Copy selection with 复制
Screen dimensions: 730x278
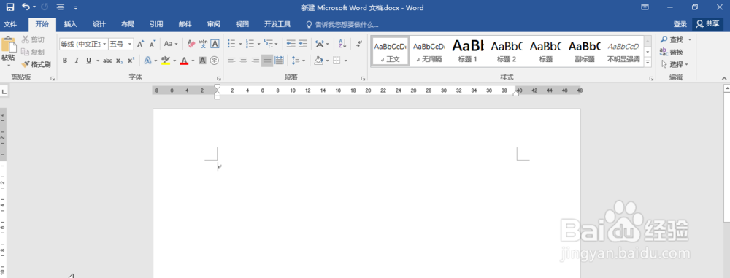click(x=33, y=52)
